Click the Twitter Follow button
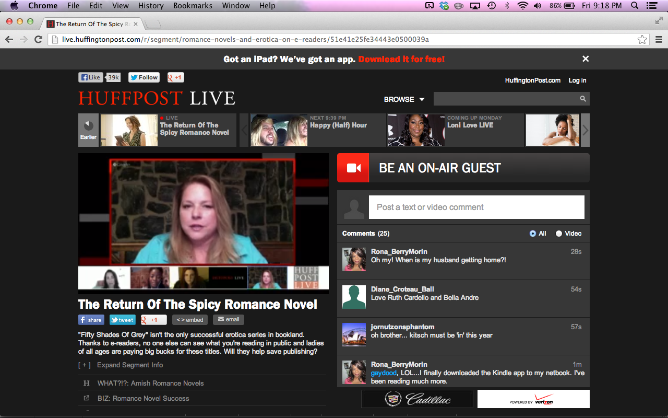This screenshot has width=668, height=418. pos(144,77)
